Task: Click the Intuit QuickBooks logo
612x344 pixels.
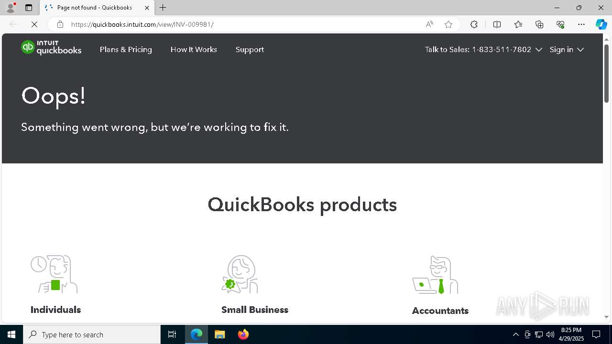Action: point(51,48)
